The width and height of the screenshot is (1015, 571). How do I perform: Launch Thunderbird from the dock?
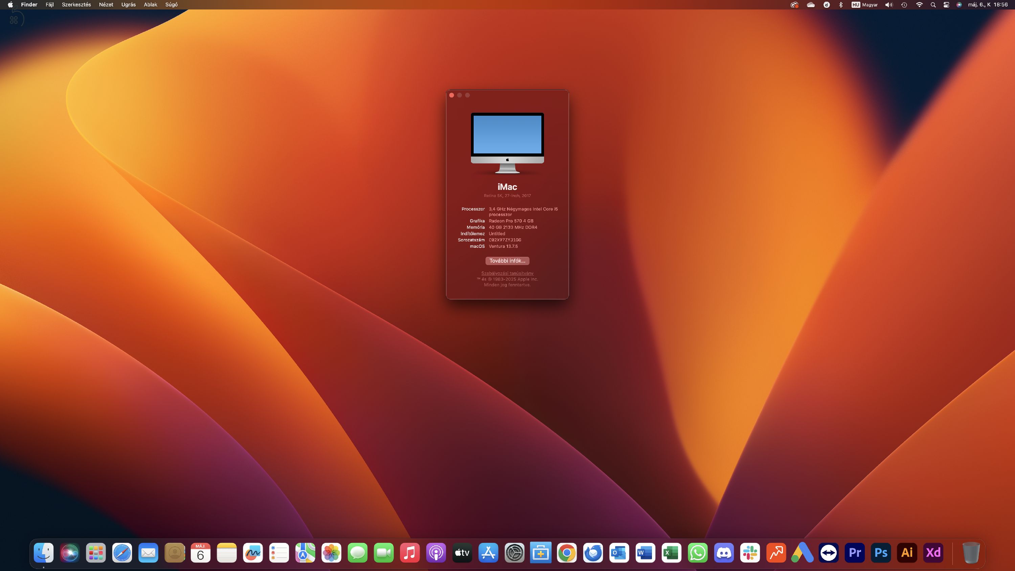593,552
